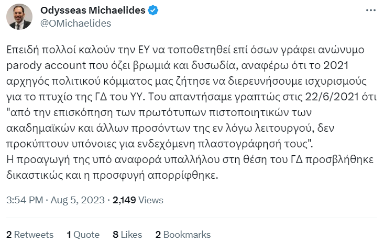
Task: Click the word "δικαστικώς" in the last line
Action: click(31, 176)
